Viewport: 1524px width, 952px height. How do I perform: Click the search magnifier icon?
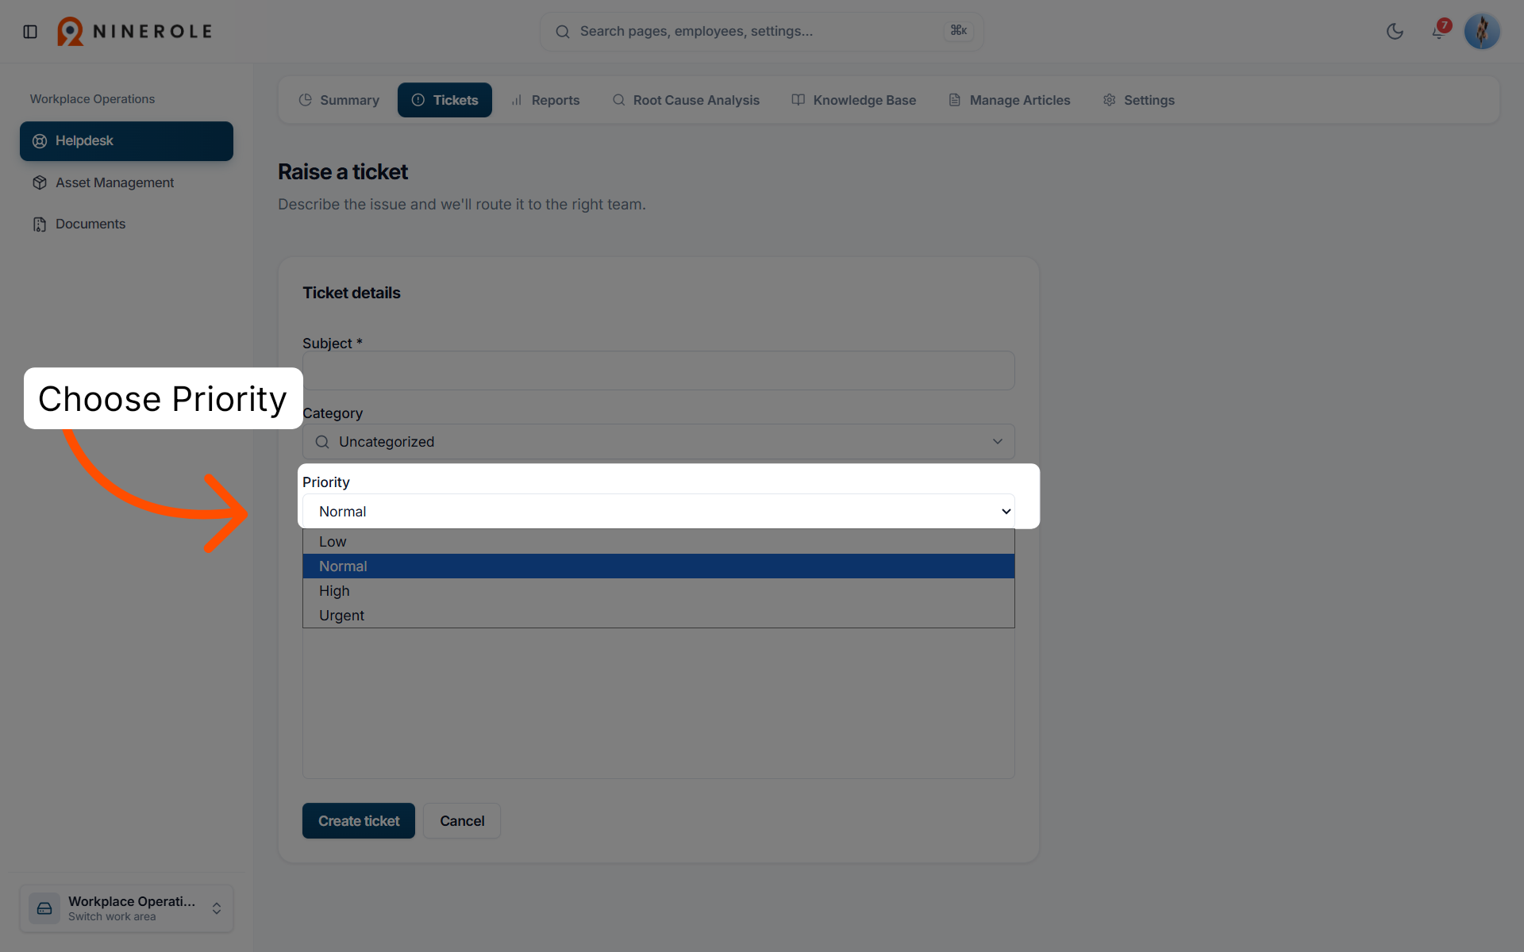[x=563, y=32]
